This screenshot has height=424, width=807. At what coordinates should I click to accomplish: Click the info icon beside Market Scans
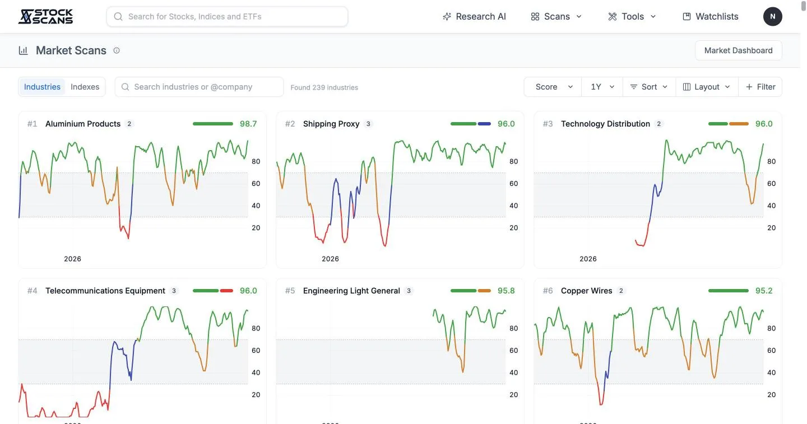tap(117, 50)
